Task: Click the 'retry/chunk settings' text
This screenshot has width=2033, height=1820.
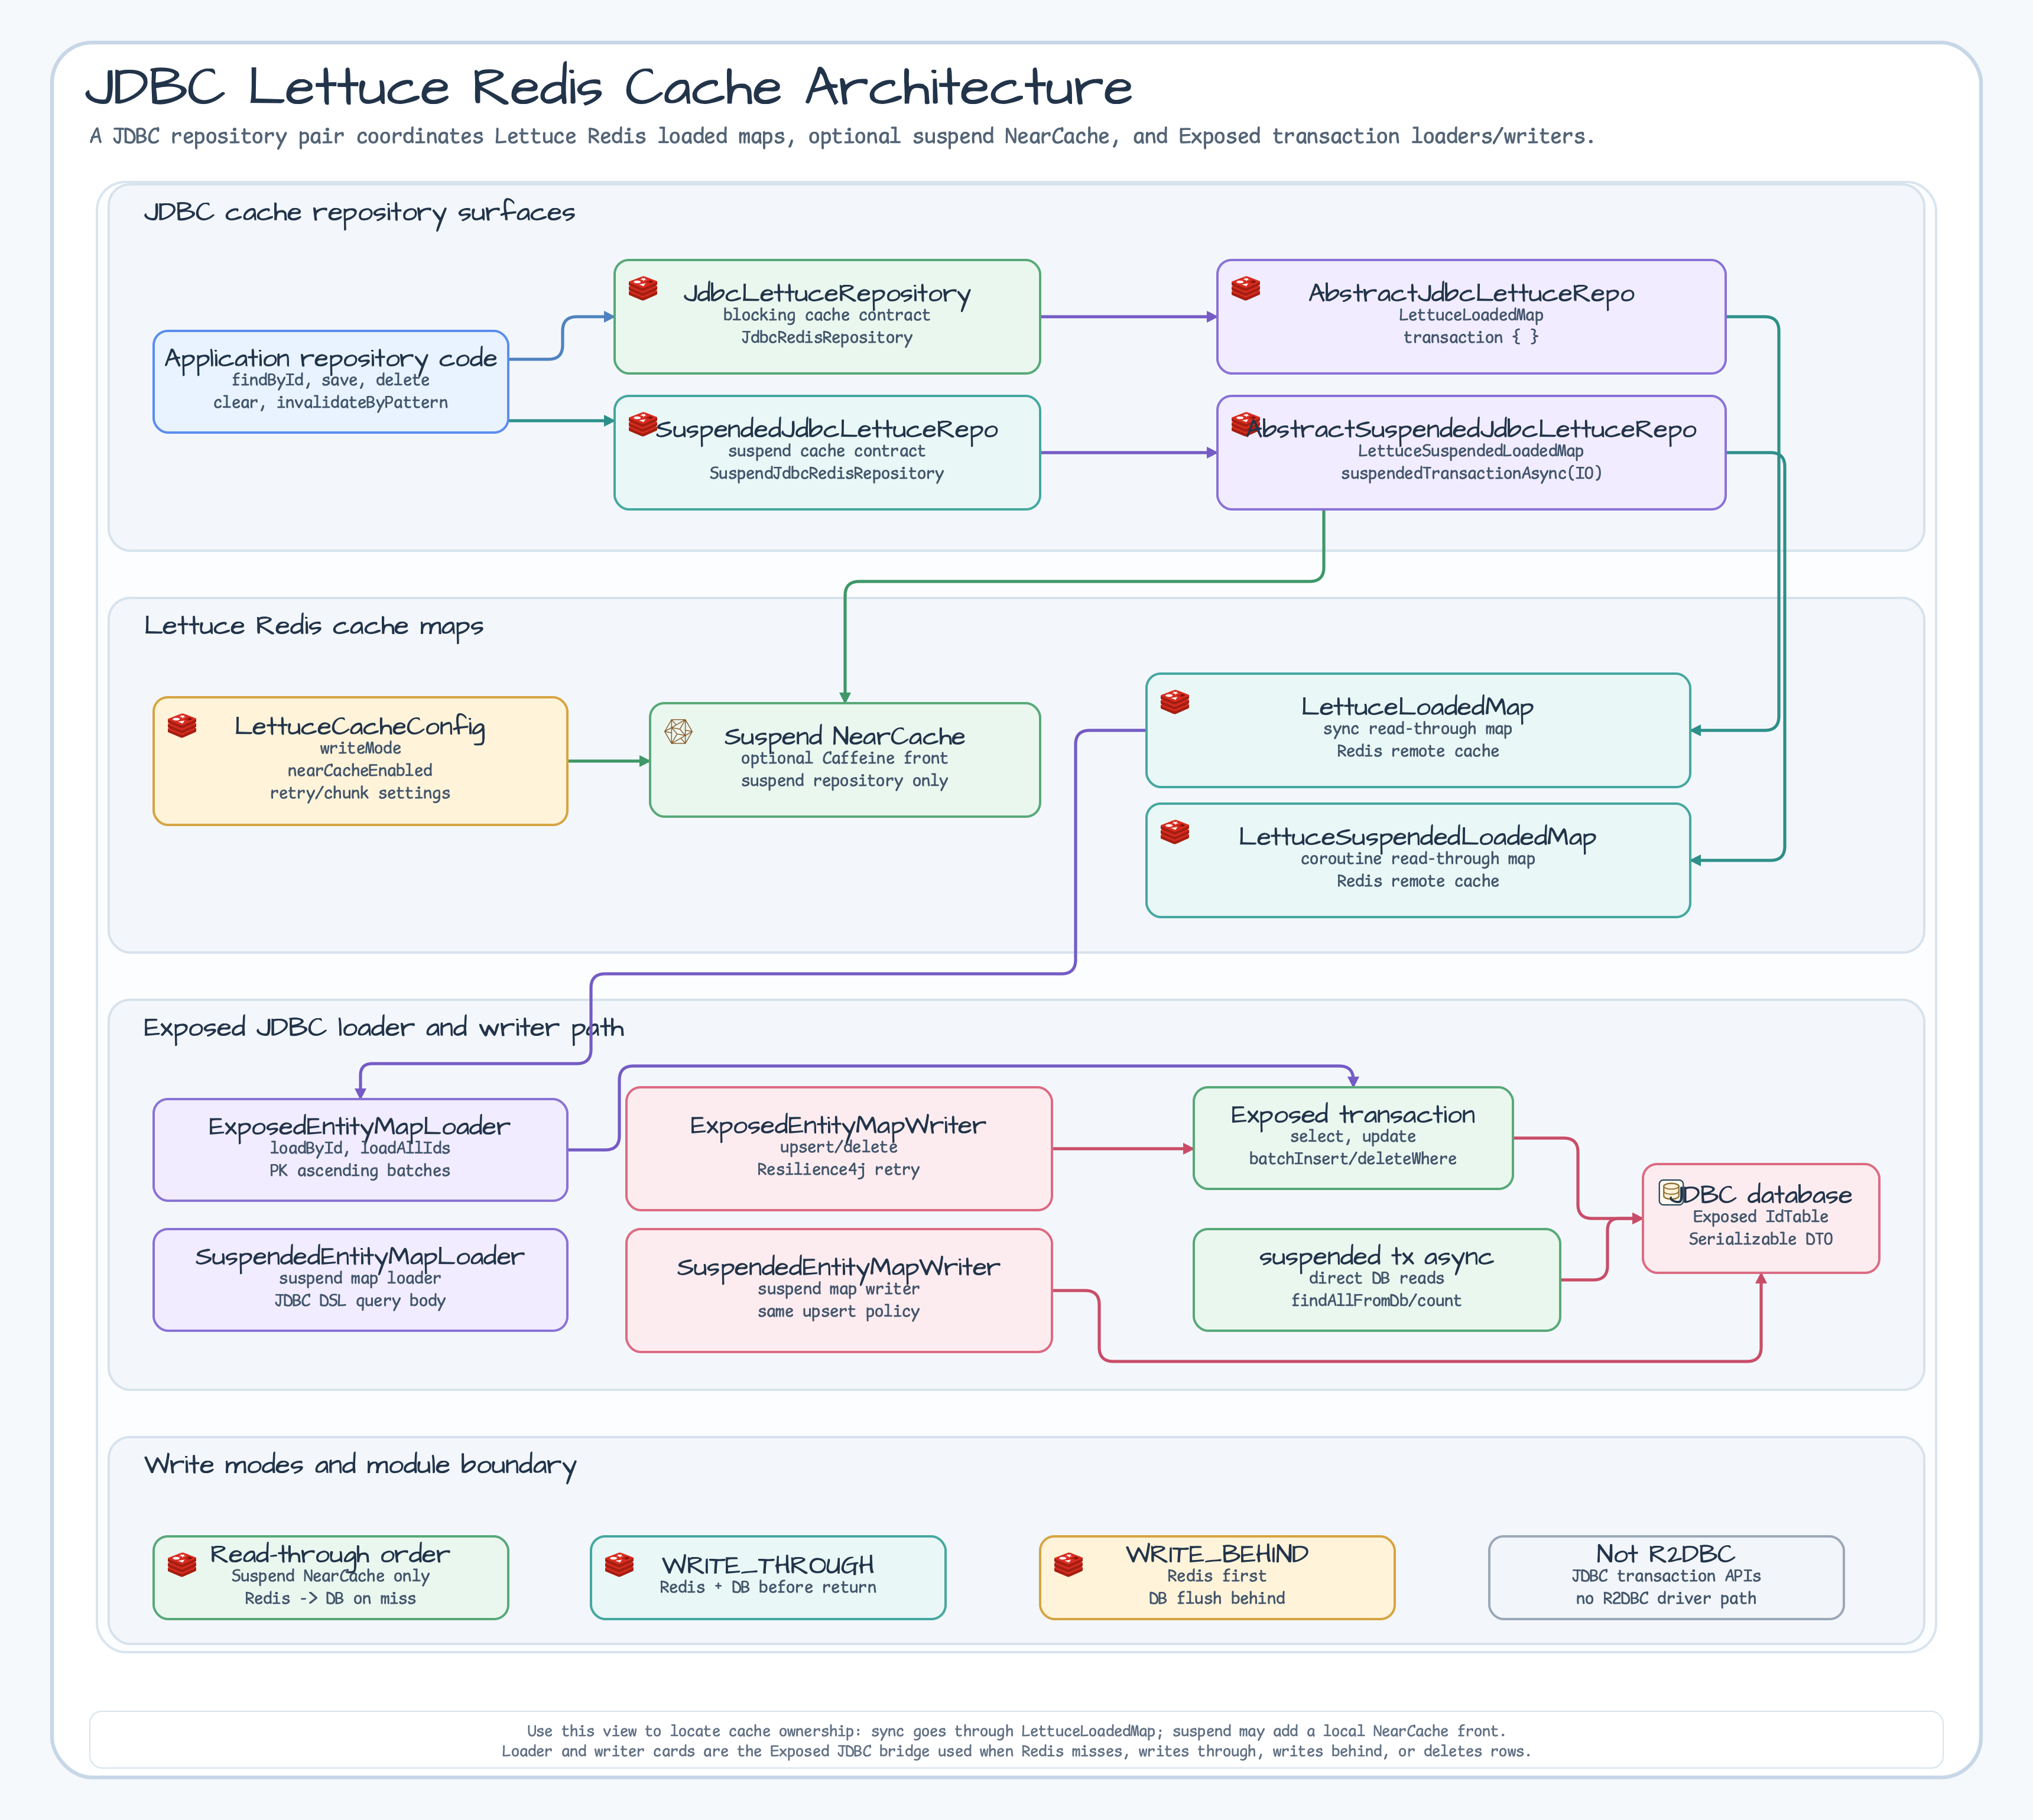Action: pos(360,793)
